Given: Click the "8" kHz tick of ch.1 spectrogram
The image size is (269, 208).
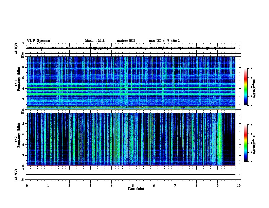Looking at the screenshot, I should click(23, 67).
